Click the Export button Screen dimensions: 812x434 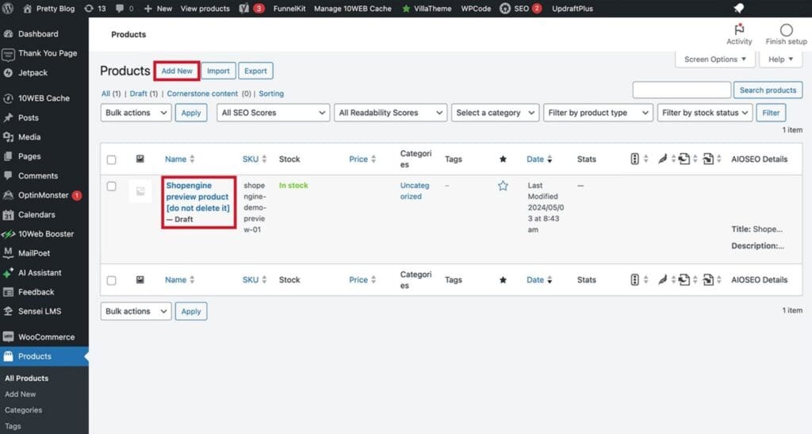(x=255, y=71)
